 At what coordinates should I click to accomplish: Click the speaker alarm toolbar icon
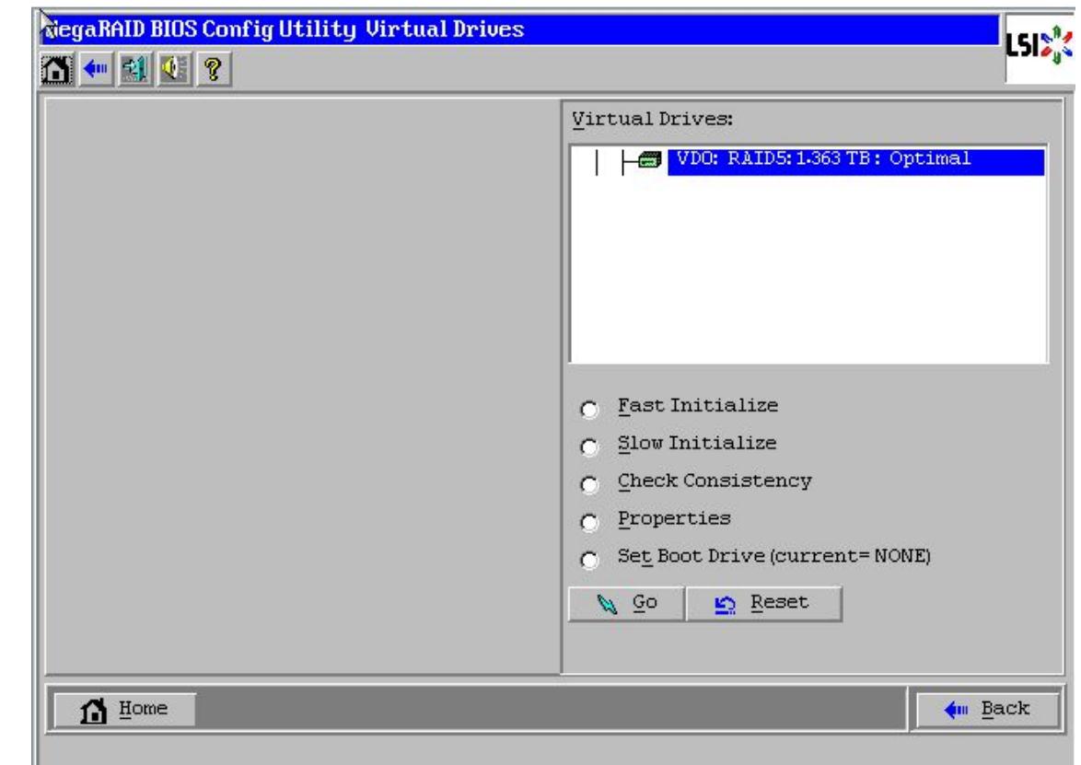[x=174, y=70]
